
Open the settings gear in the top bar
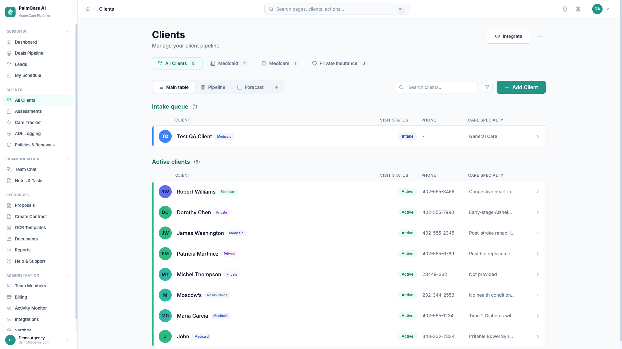[578, 9]
